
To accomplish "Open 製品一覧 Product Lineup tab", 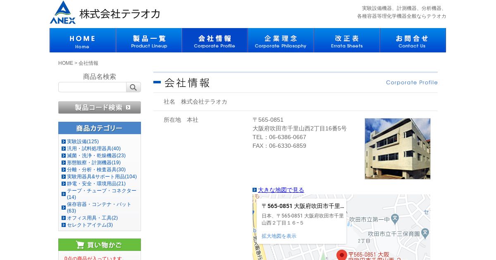I will tap(149, 40).
